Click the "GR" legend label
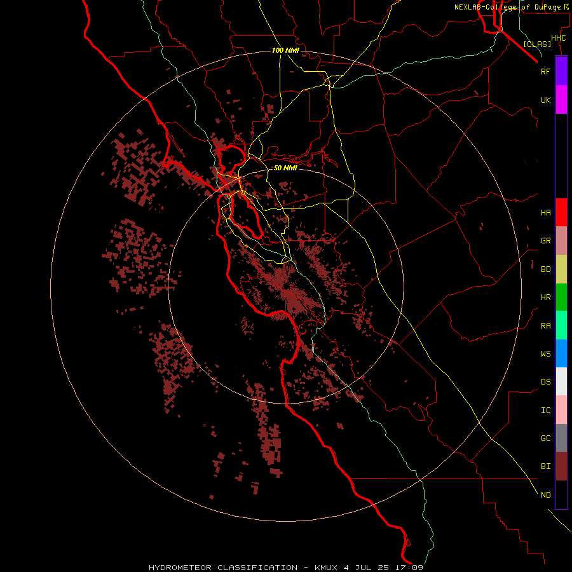572x572 pixels. click(545, 241)
